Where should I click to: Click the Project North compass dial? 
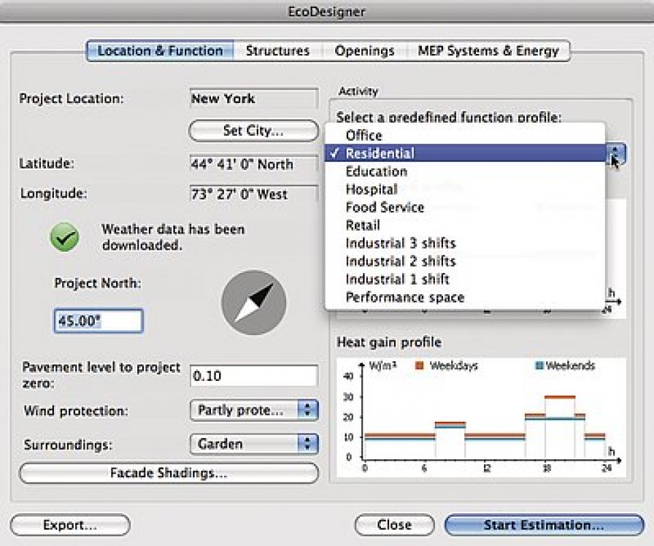253,302
